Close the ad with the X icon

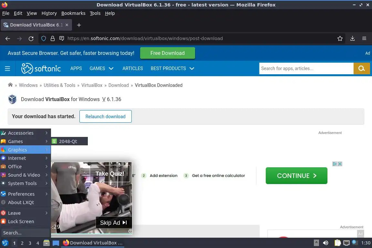pyautogui.click(x=340, y=164)
